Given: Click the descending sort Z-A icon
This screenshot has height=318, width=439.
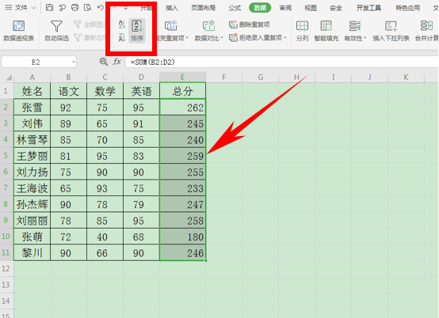Looking at the screenshot, I should [x=122, y=37].
